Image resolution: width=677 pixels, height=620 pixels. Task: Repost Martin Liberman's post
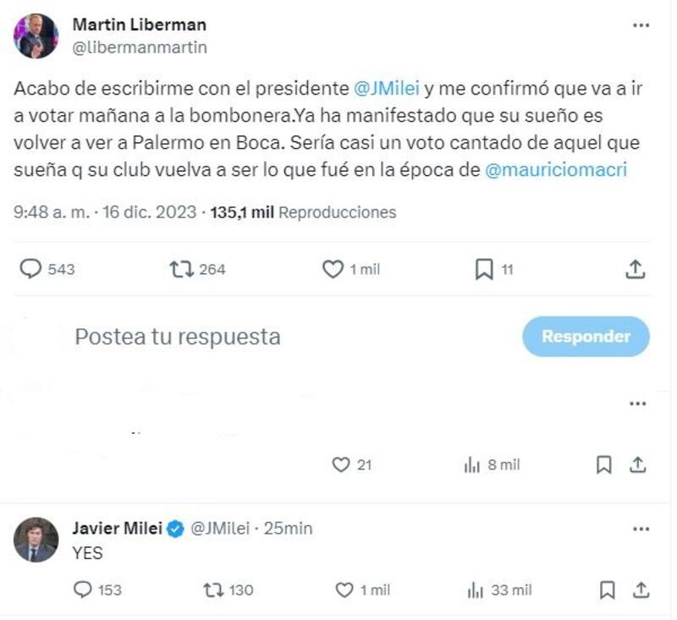181,269
